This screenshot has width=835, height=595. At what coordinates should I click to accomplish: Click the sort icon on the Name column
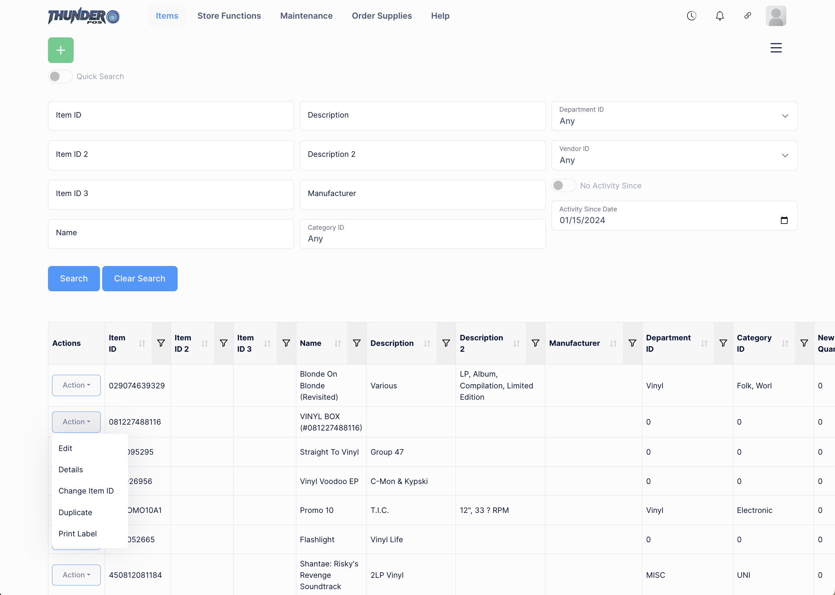click(337, 343)
